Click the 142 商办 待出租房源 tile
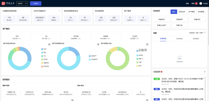209x101 pixels. (x=101, y=19)
